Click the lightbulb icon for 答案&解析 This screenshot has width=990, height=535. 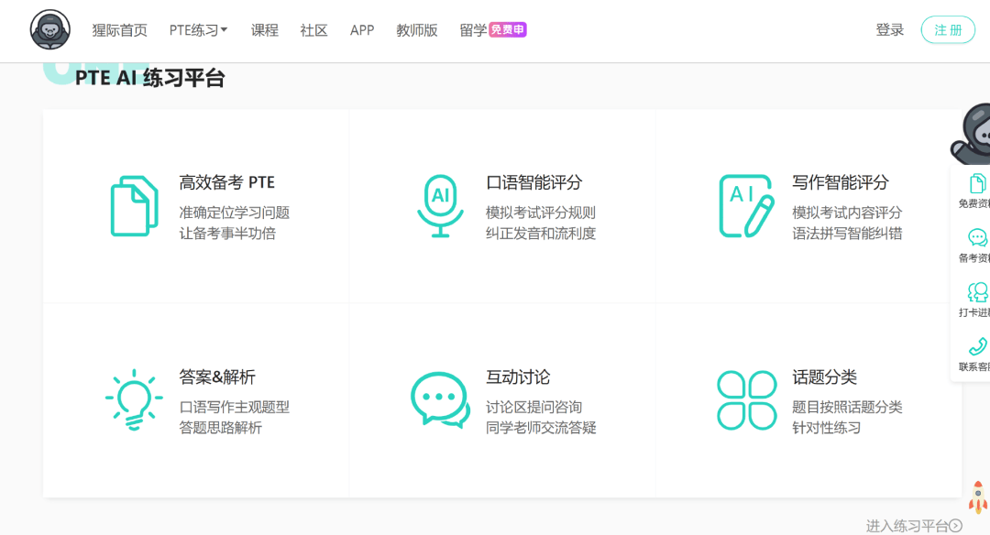pyautogui.click(x=134, y=400)
